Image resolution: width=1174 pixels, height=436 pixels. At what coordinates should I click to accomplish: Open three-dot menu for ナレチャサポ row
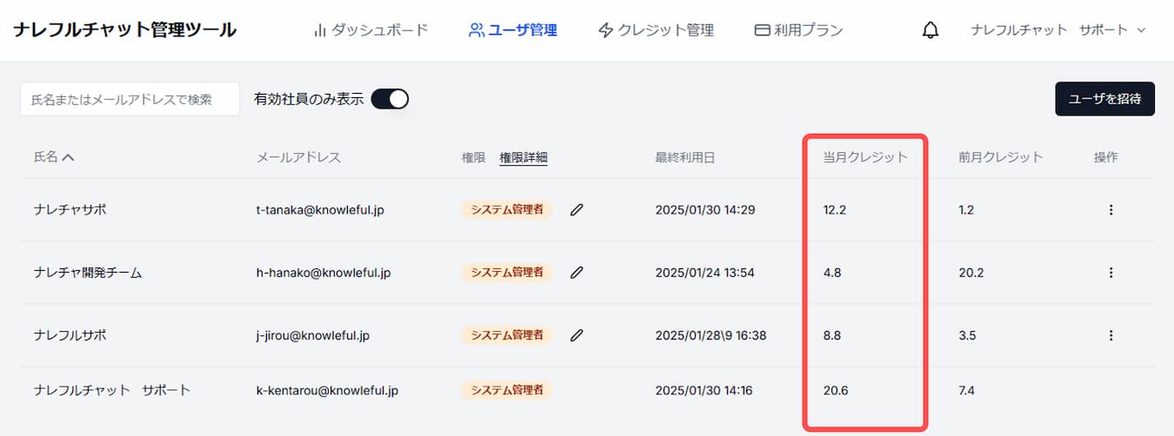coord(1111,209)
